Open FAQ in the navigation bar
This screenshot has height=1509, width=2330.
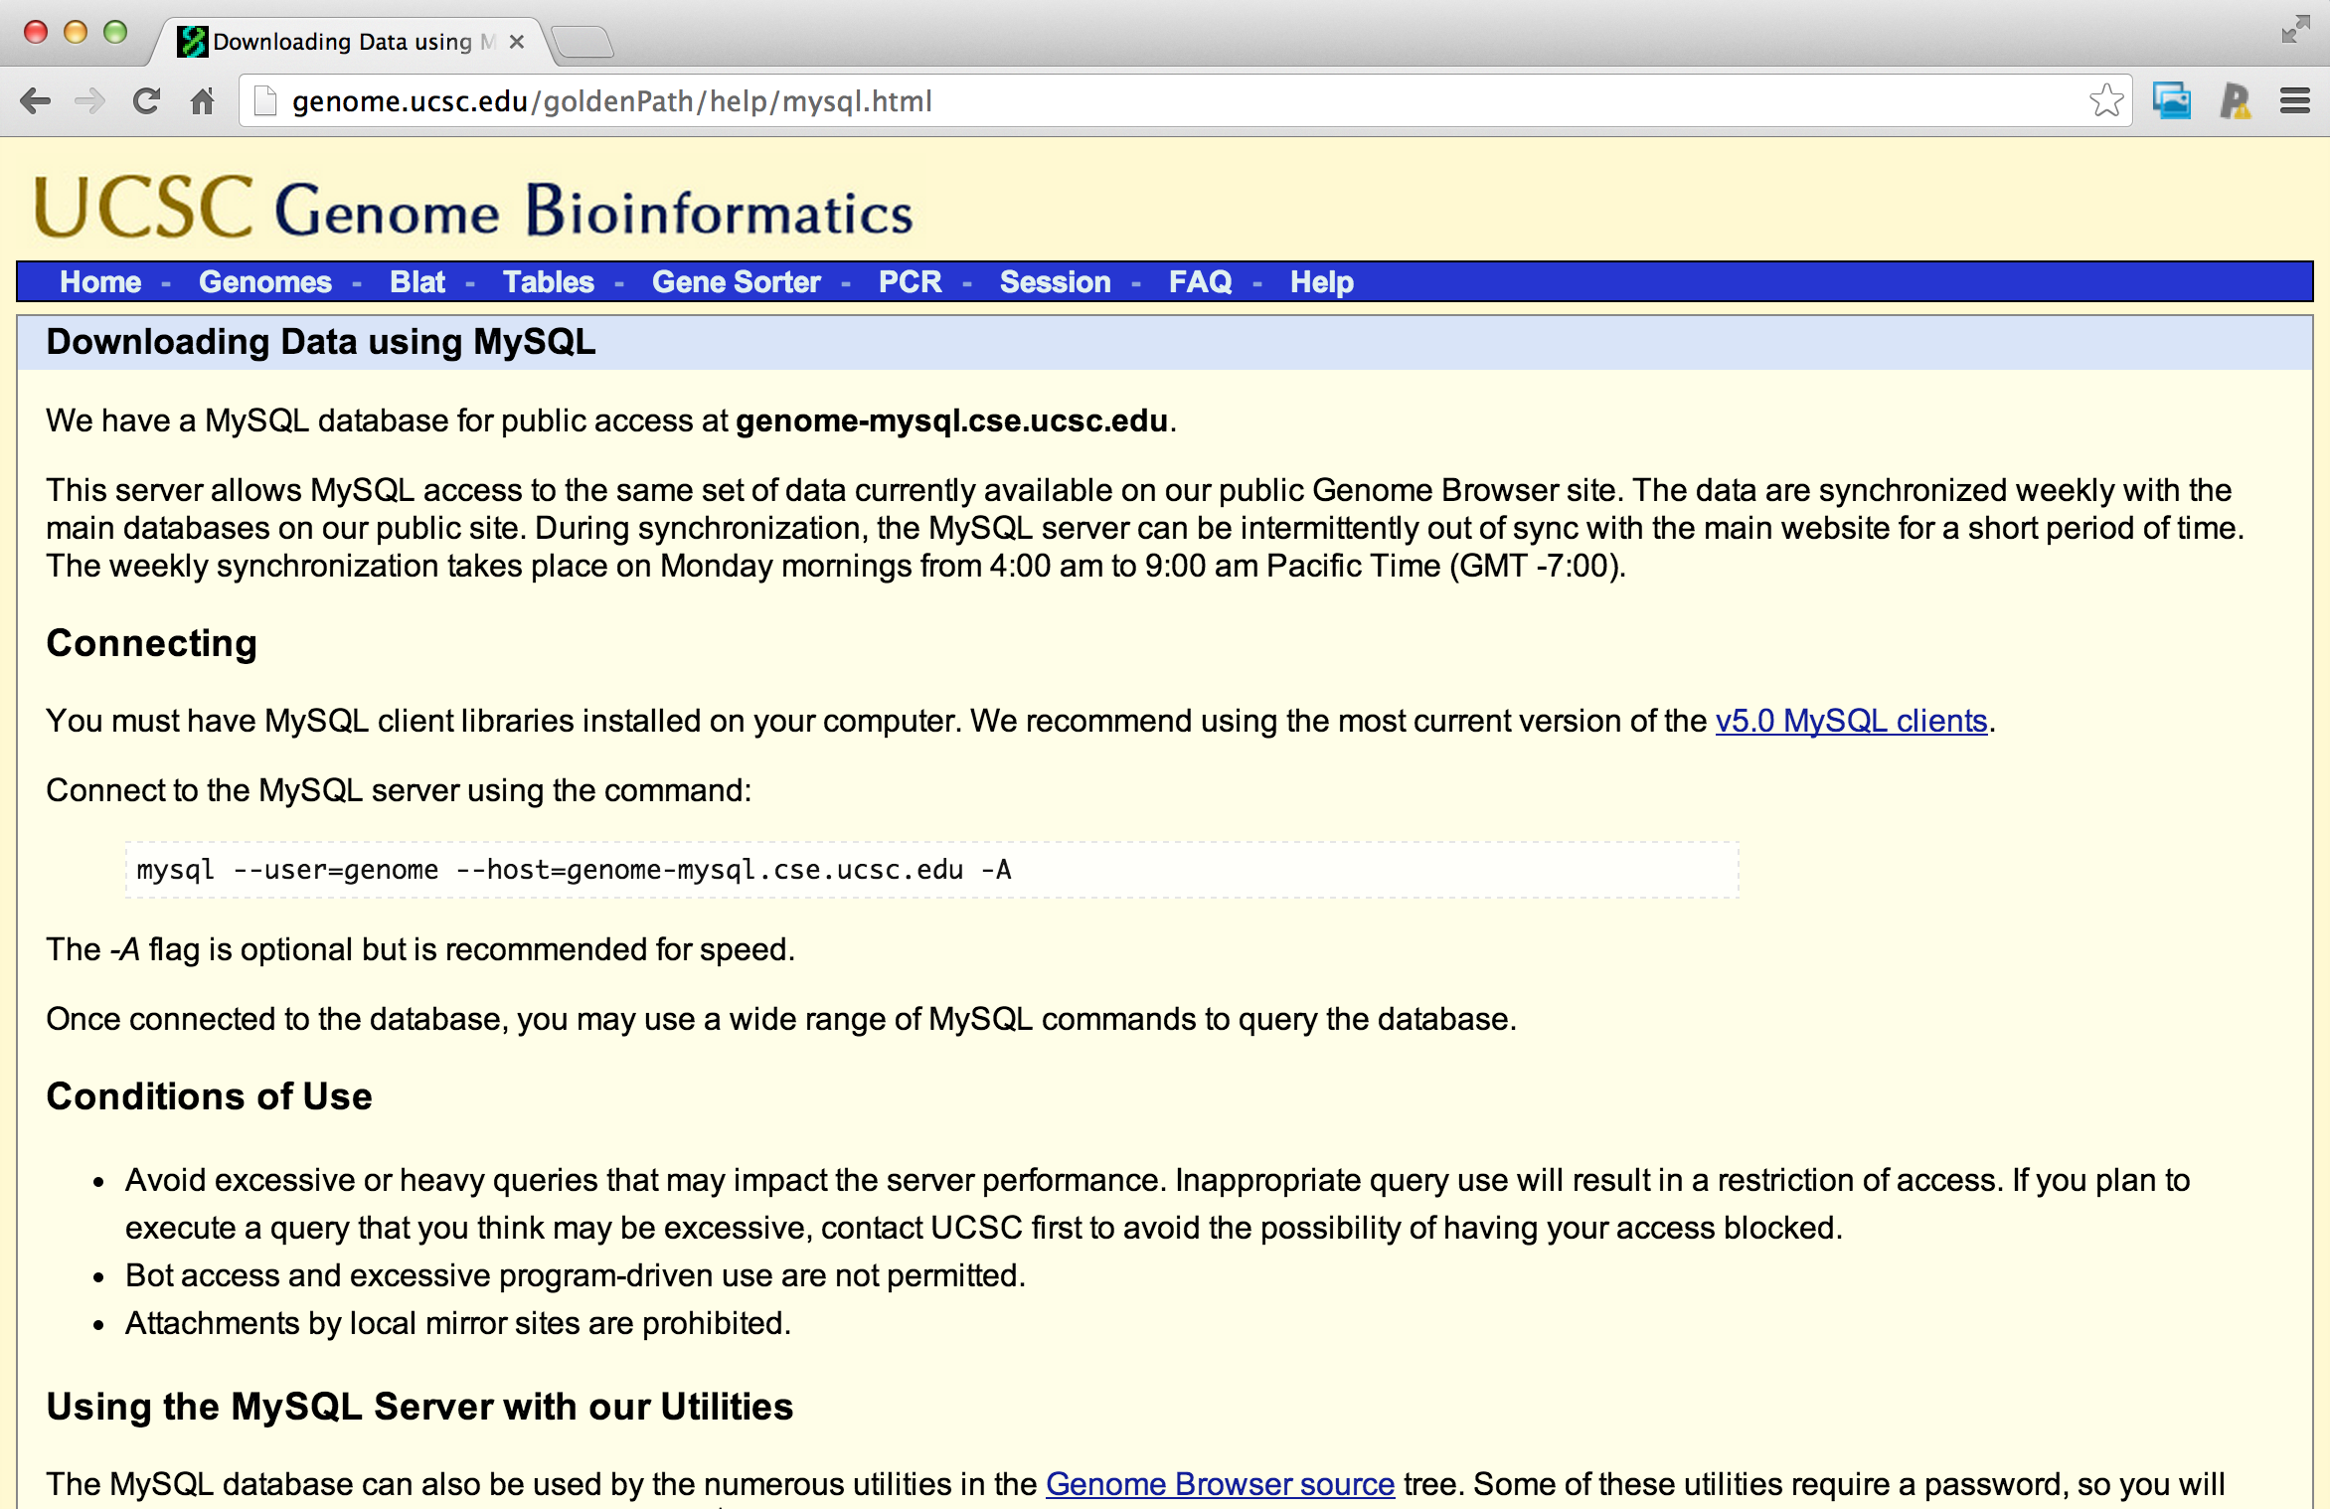1201,282
